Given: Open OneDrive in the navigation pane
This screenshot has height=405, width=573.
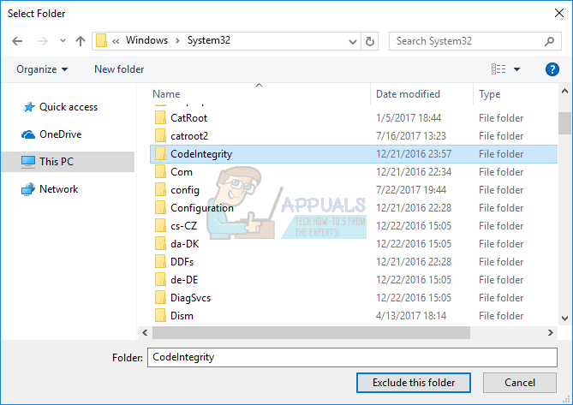Looking at the screenshot, I should pyautogui.click(x=51, y=134).
